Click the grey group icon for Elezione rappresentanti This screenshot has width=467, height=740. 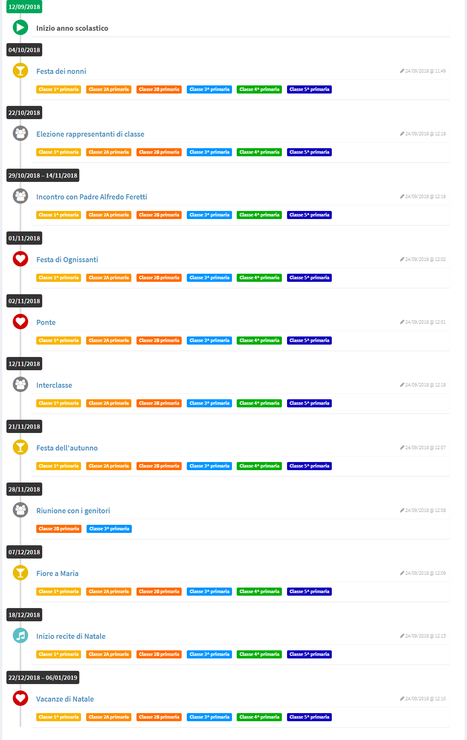20,134
